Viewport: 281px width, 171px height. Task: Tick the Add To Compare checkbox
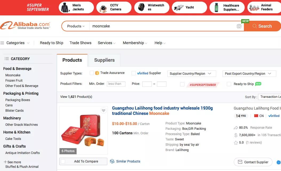click(63, 161)
